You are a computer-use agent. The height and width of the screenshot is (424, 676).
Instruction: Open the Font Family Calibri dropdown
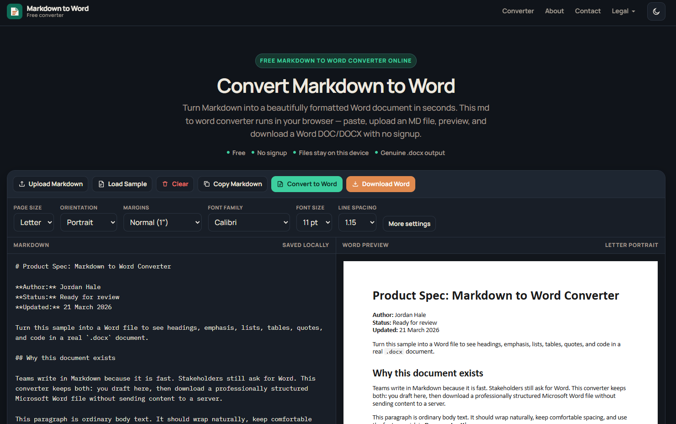tap(249, 222)
